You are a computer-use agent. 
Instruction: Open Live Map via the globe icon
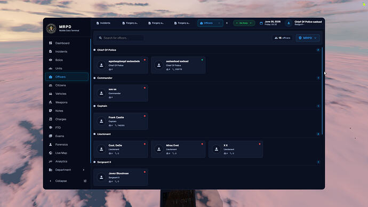pyautogui.click(x=51, y=153)
